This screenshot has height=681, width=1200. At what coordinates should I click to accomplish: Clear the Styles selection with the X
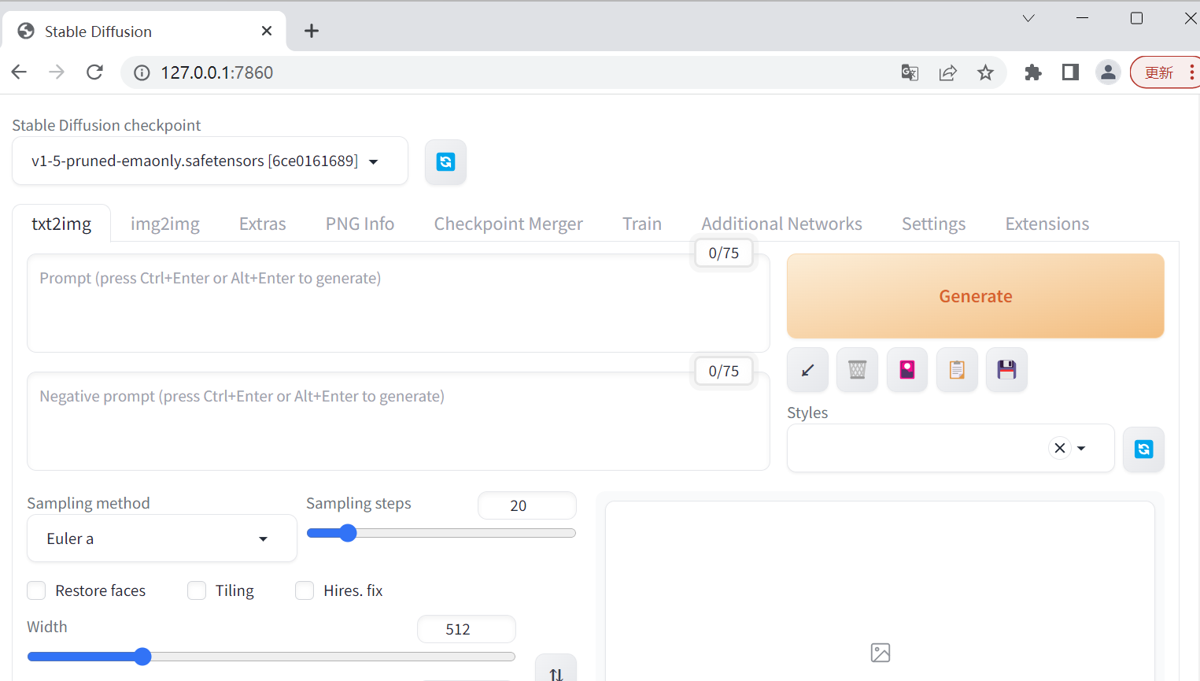(1060, 448)
